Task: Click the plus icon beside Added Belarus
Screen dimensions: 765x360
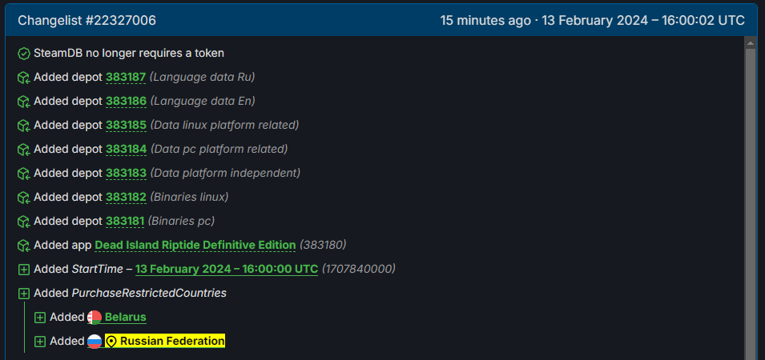Action: pyautogui.click(x=40, y=318)
